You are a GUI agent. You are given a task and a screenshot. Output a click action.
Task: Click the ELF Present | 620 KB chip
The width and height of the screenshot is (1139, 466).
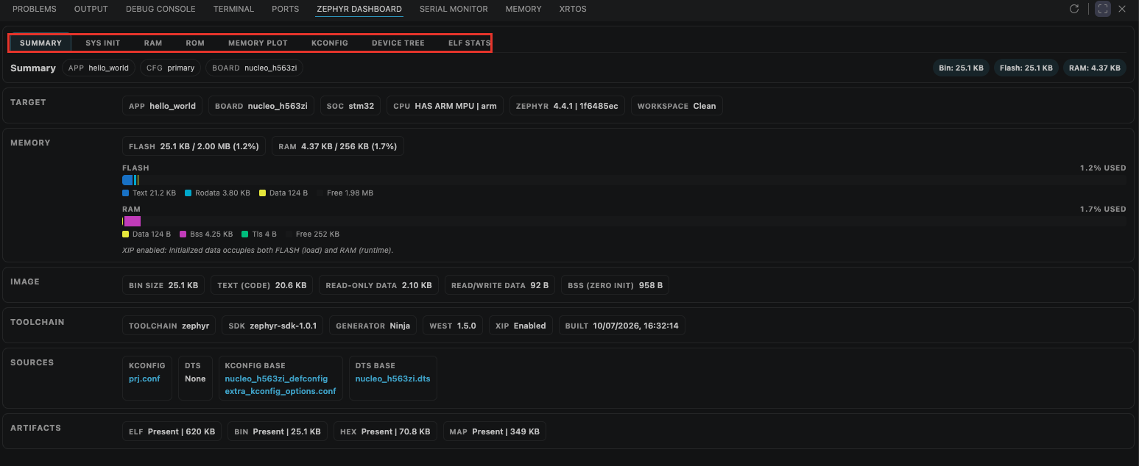(x=172, y=431)
